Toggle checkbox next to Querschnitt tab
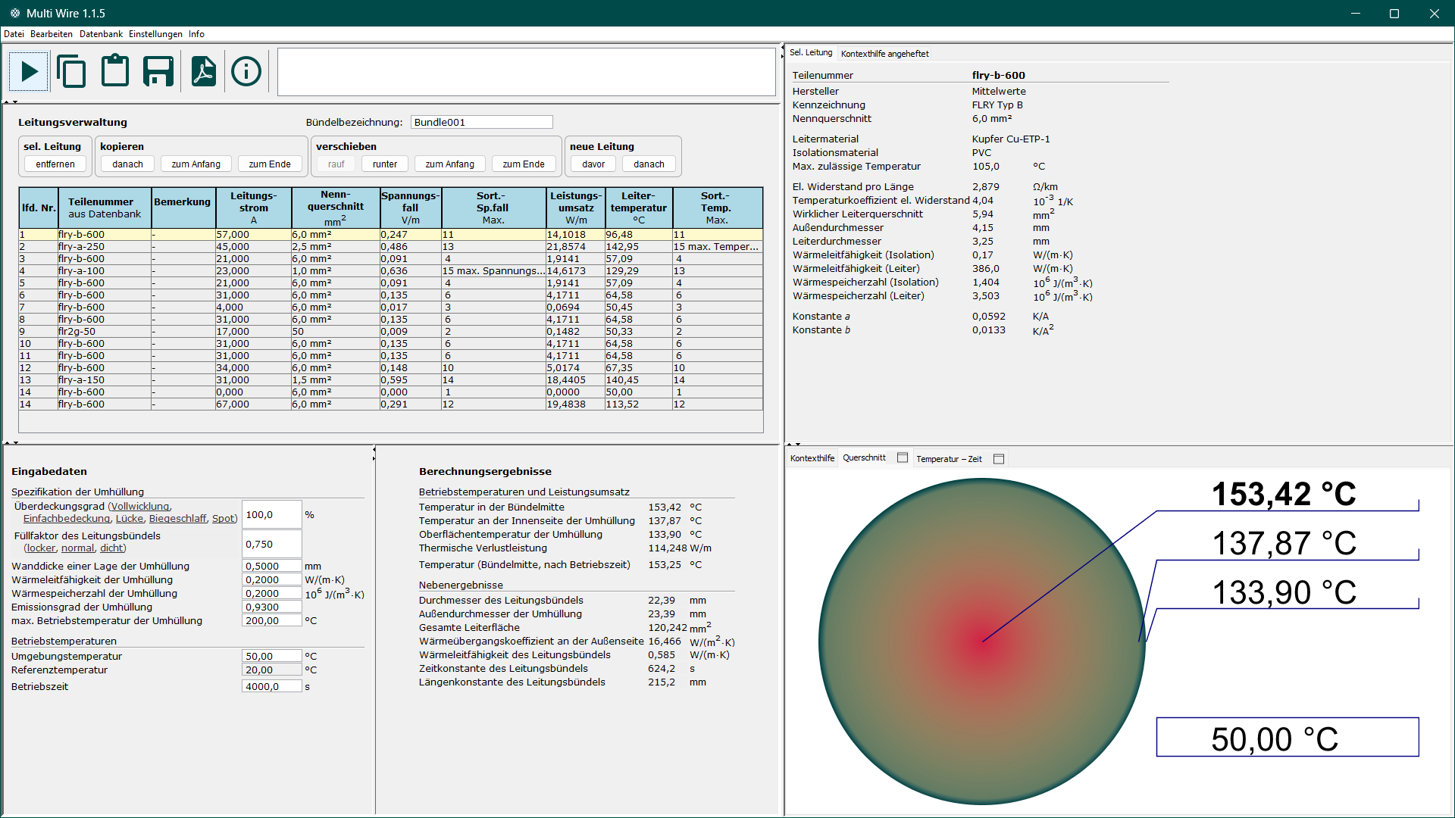The width and height of the screenshot is (1455, 818). (903, 457)
